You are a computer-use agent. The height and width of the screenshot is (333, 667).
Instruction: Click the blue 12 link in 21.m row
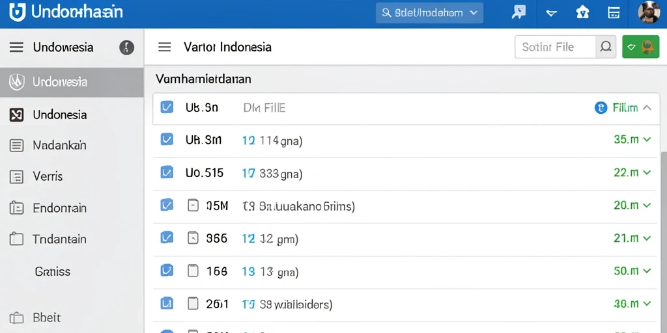click(x=248, y=239)
